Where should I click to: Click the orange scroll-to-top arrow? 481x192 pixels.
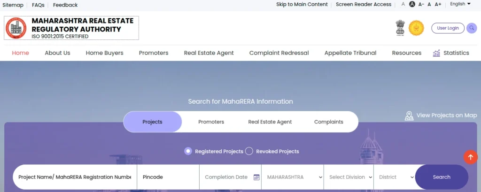point(471,157)
